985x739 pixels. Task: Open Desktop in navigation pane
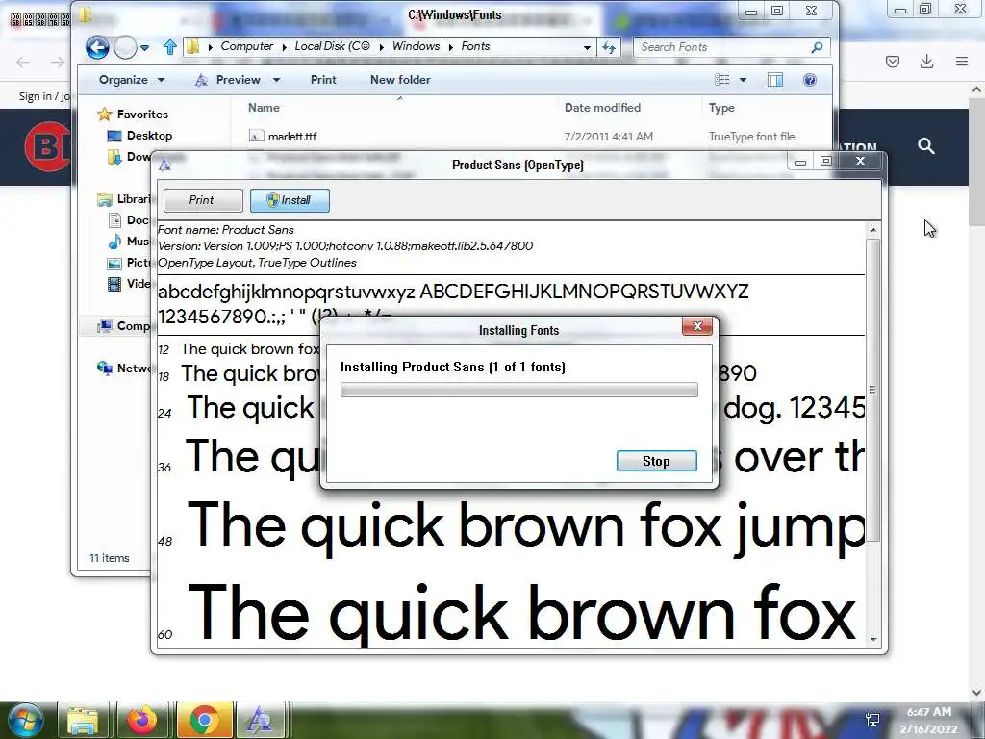149,136
